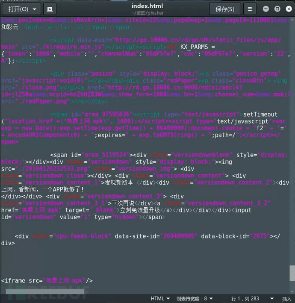
Task: Toggle the 插入 insert mode indicator
Action: 286,299
